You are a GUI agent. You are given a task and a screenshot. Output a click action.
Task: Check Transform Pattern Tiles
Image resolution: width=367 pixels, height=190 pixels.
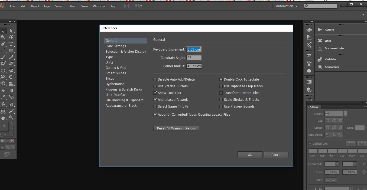pyautogui.click(x=221, y=93)
